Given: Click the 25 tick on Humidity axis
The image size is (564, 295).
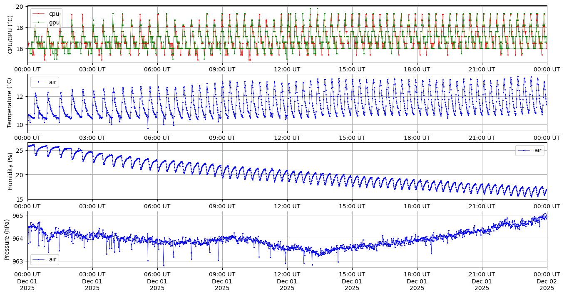Looking at the screenshot, I should click(20, 150).
